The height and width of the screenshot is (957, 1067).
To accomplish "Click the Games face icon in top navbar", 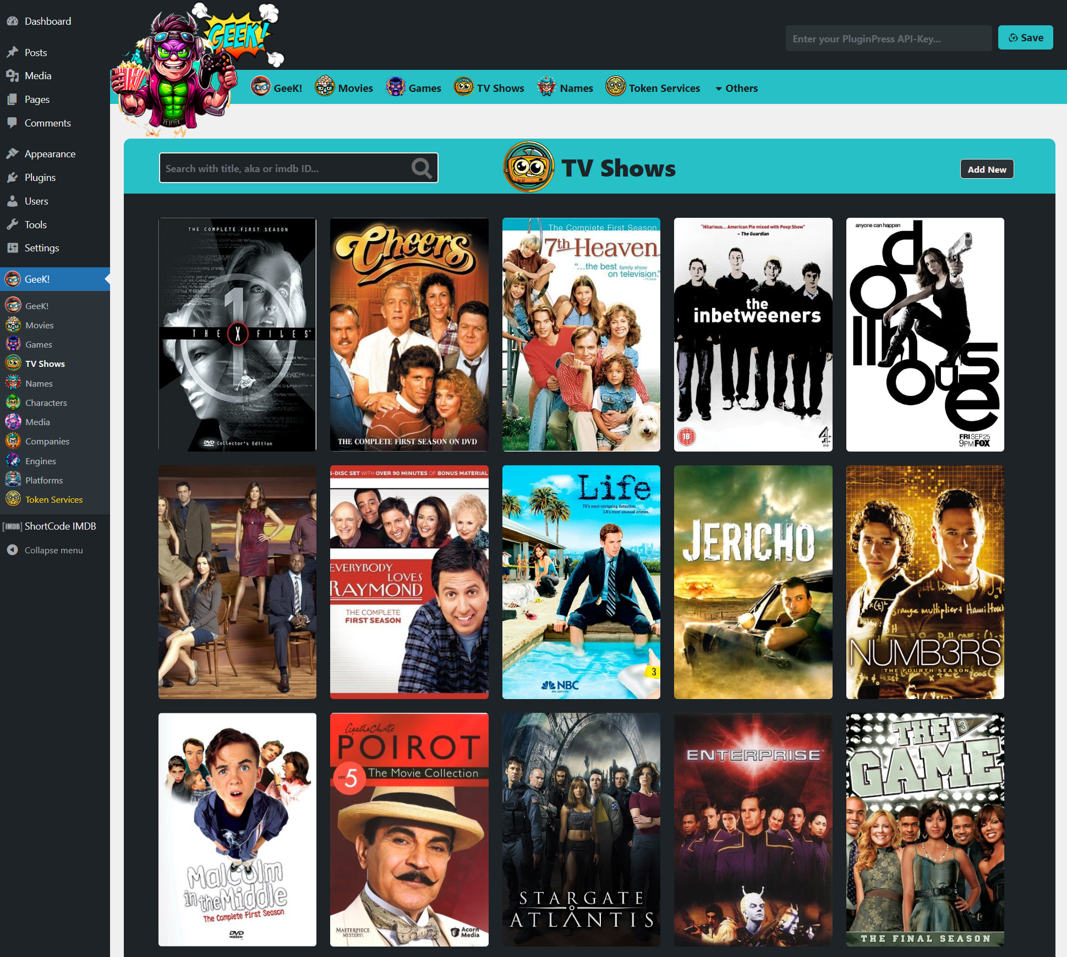I will click(395, 87).
